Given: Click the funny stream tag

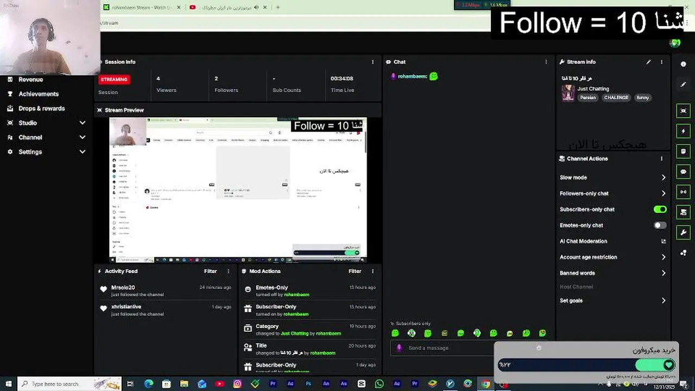Looking at the screenshot, I should tap(643, 98).
